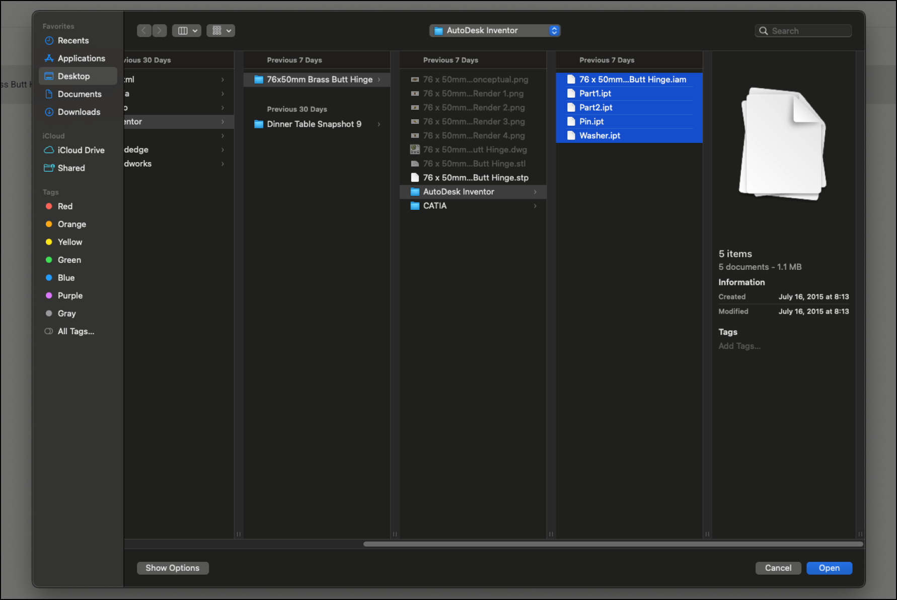This screenshot has width=897, height=600.
Task: Show All Tags in the sidebar
Action: click(76, 331)
